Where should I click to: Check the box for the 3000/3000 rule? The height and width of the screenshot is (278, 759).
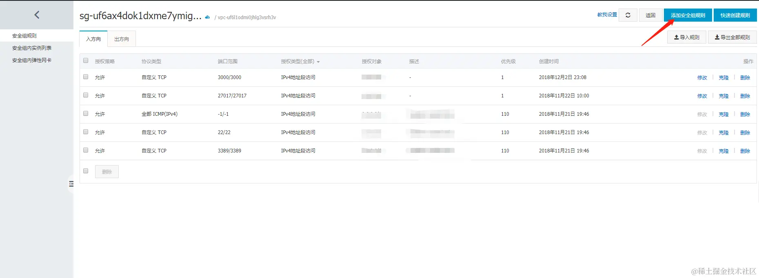86,77
